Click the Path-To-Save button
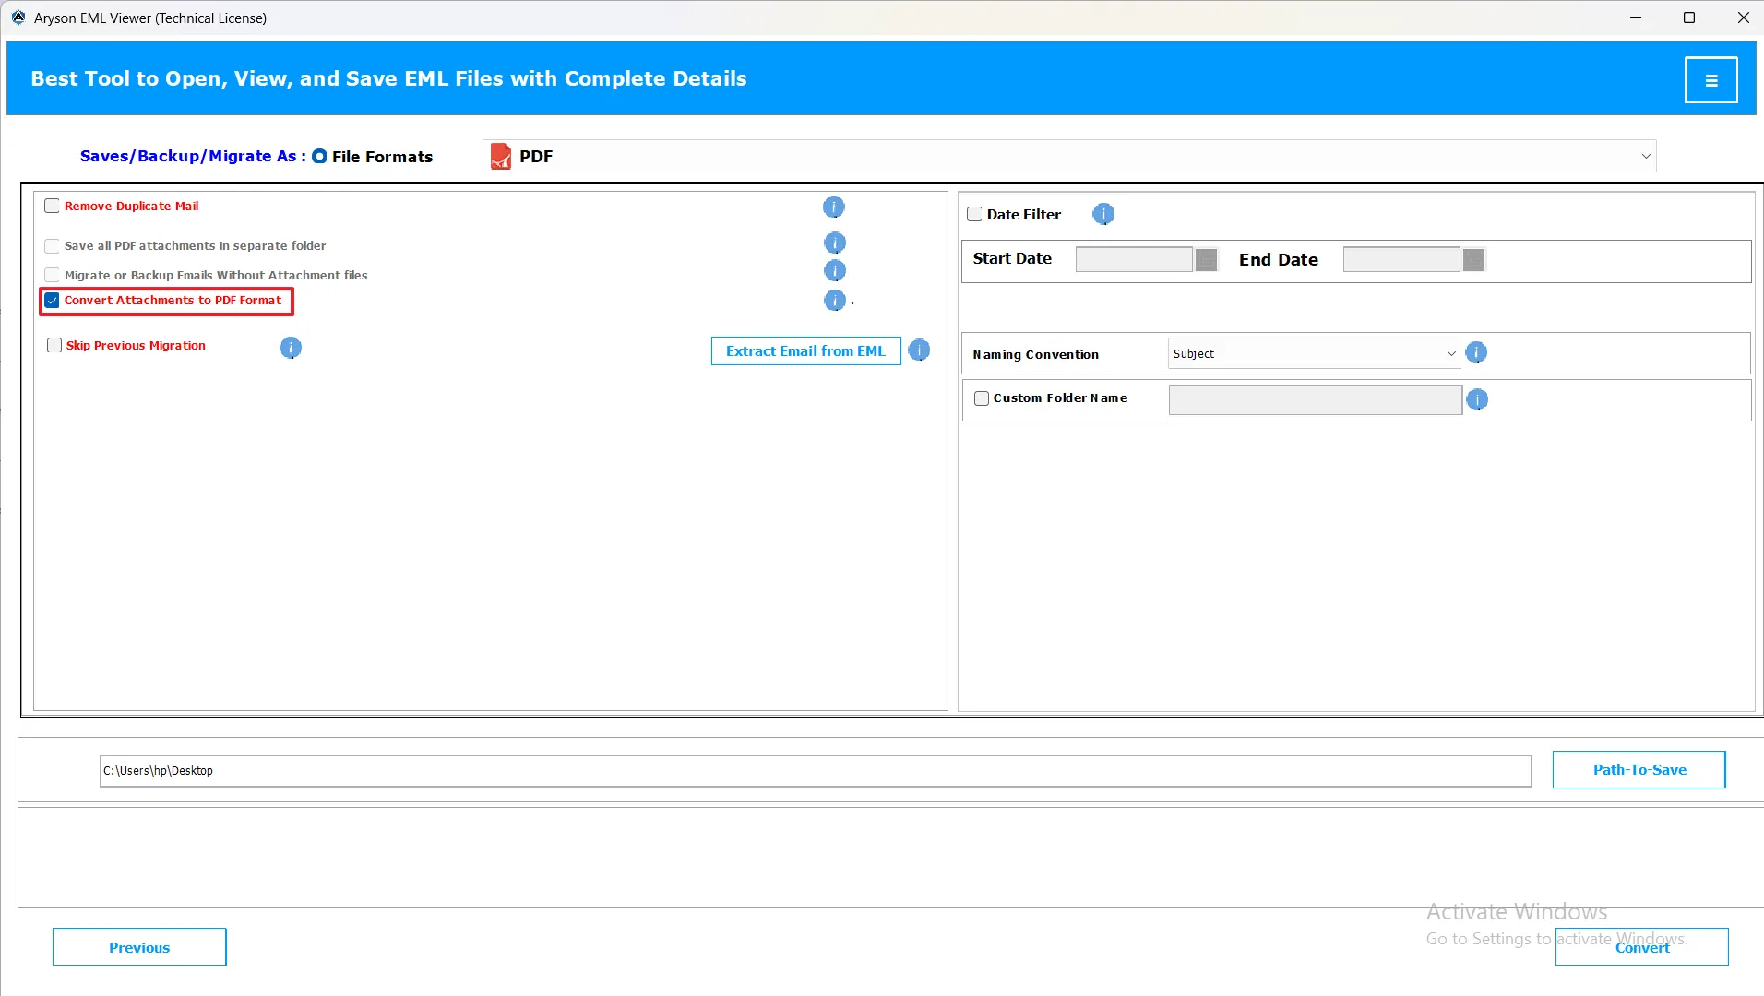The height and width of the screenshot is (996, 1764). pos(1639,770)
